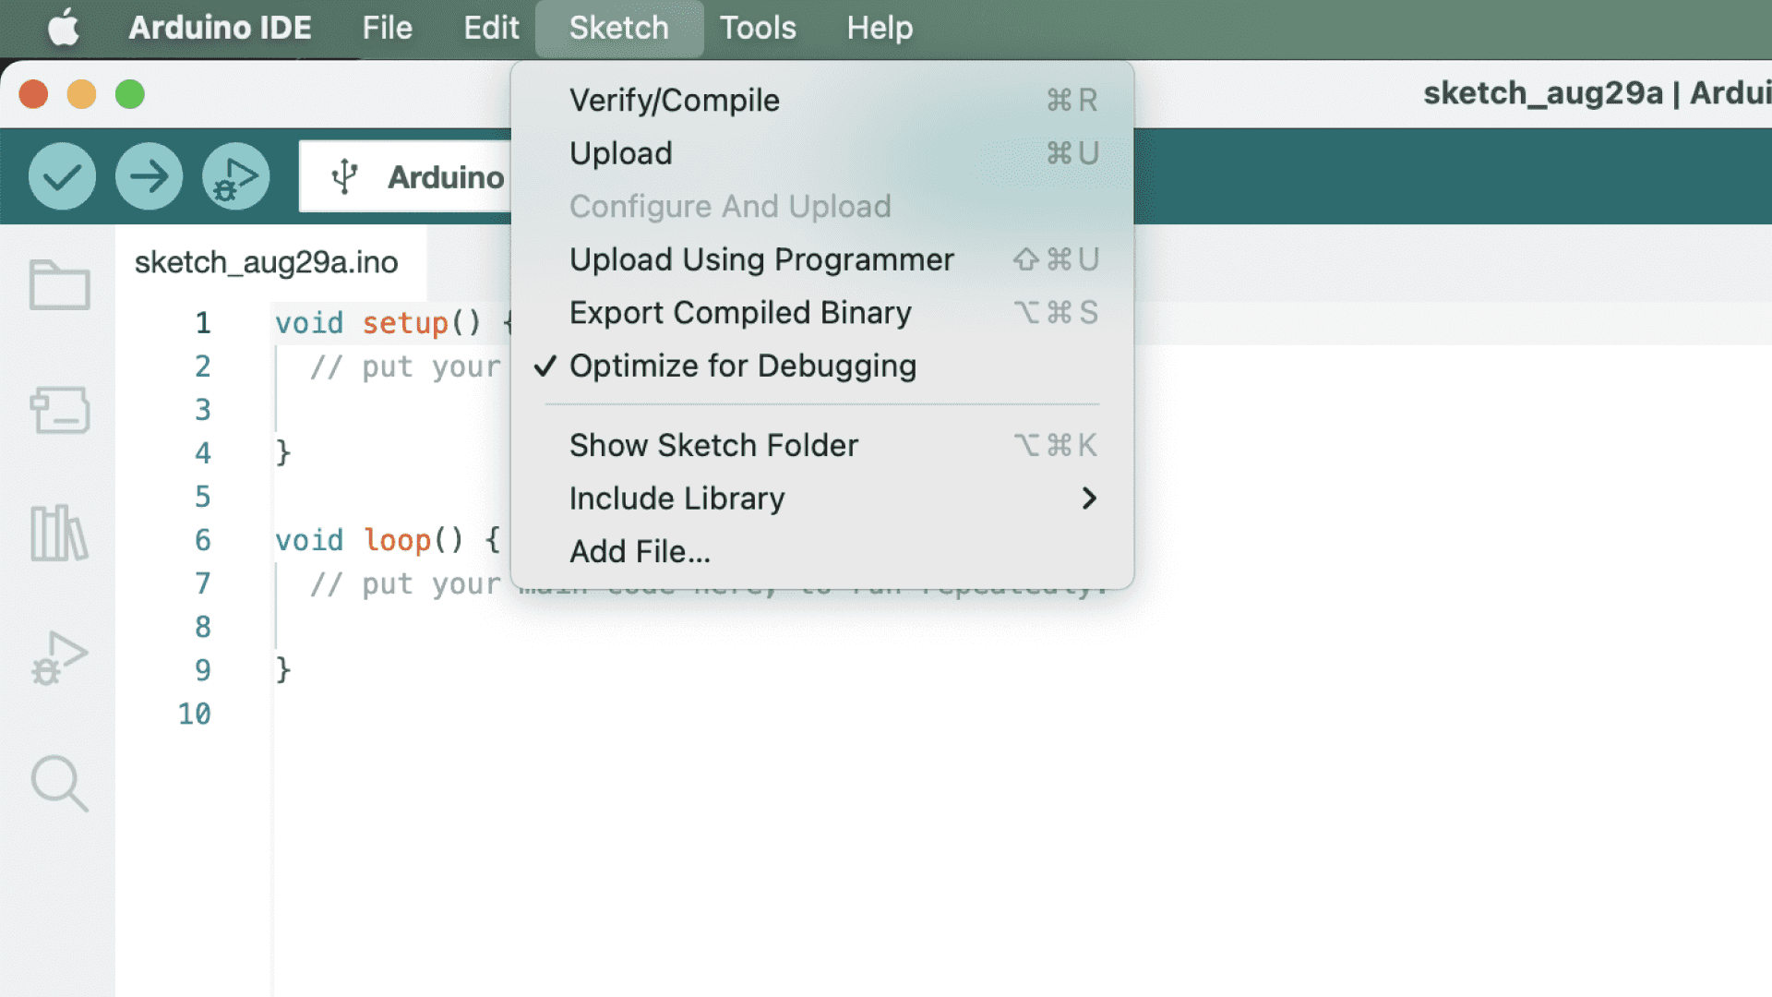
Task: Click the Start Debugging toolbar button
Action: tap(236, 176)
